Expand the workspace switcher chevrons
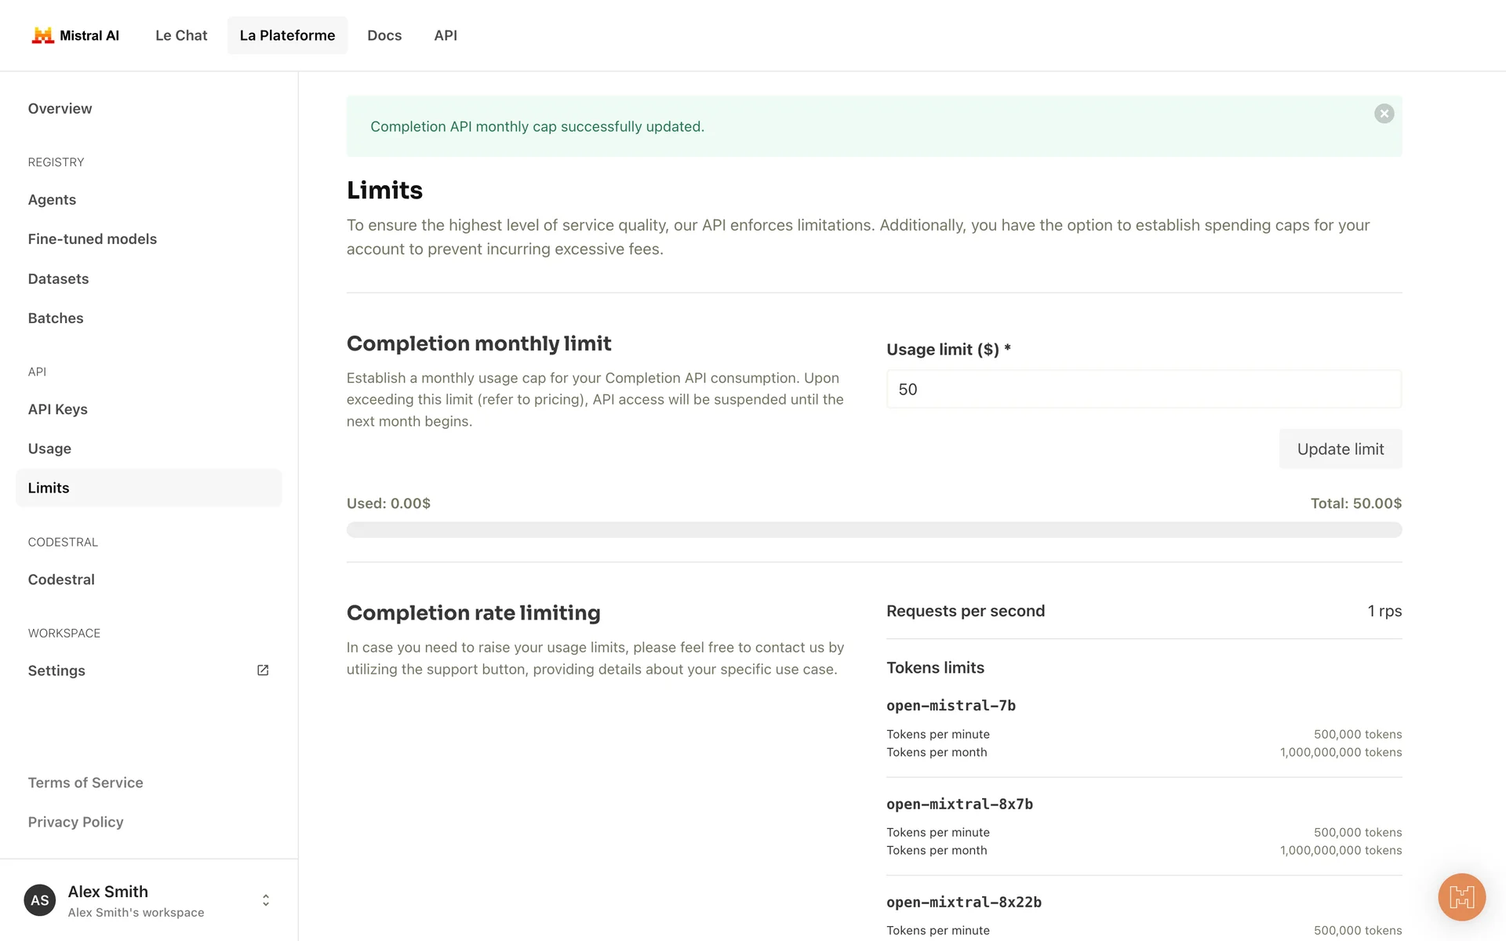This screenshot has width=1506, height=941. click(x=266, y=900)
